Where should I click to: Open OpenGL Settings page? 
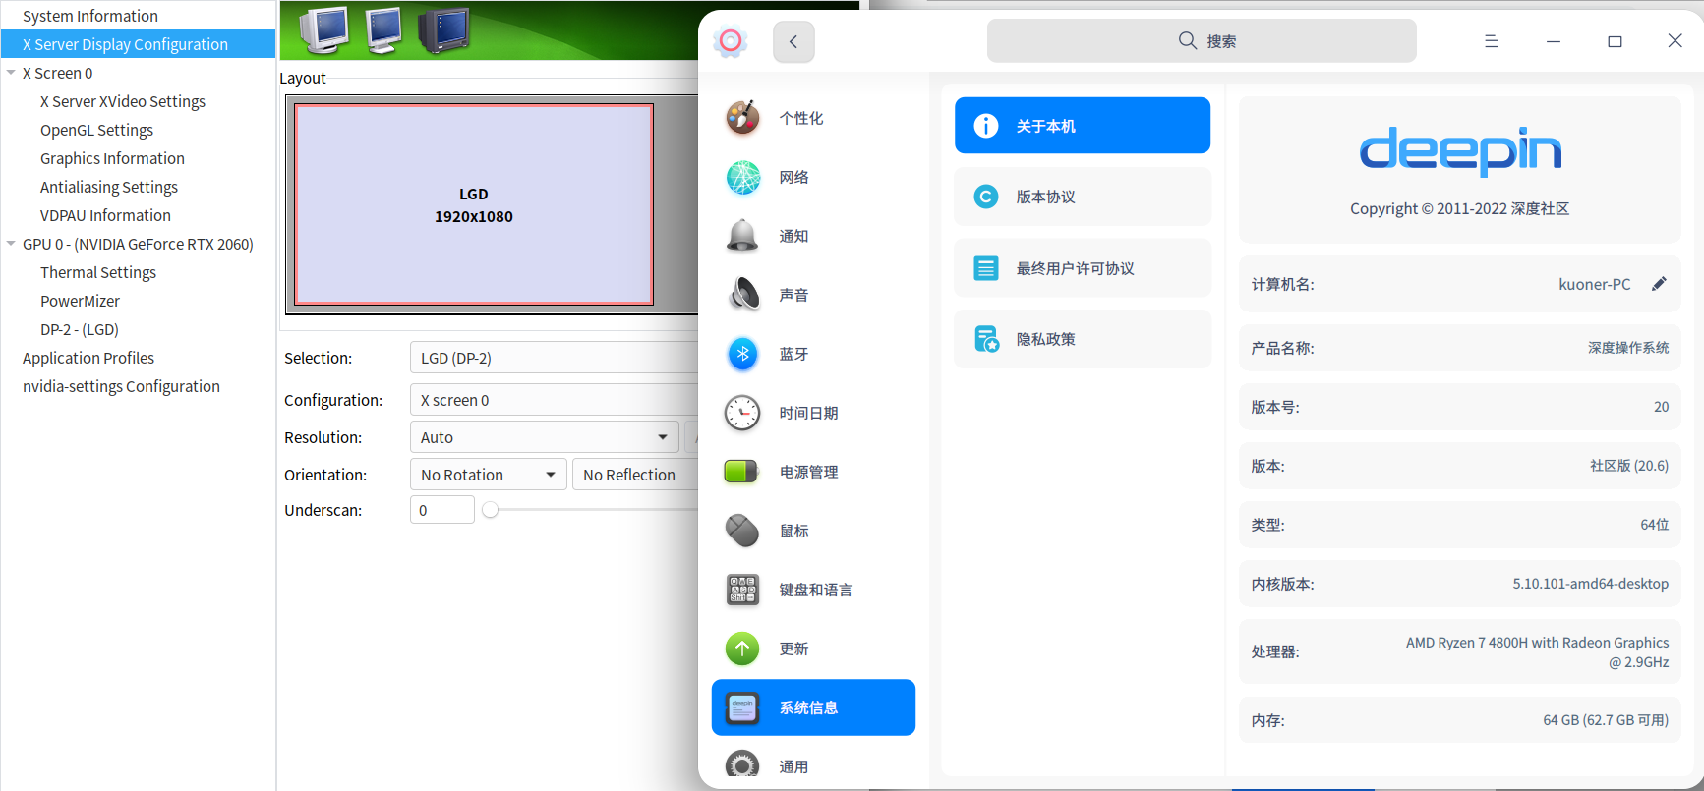96,130
